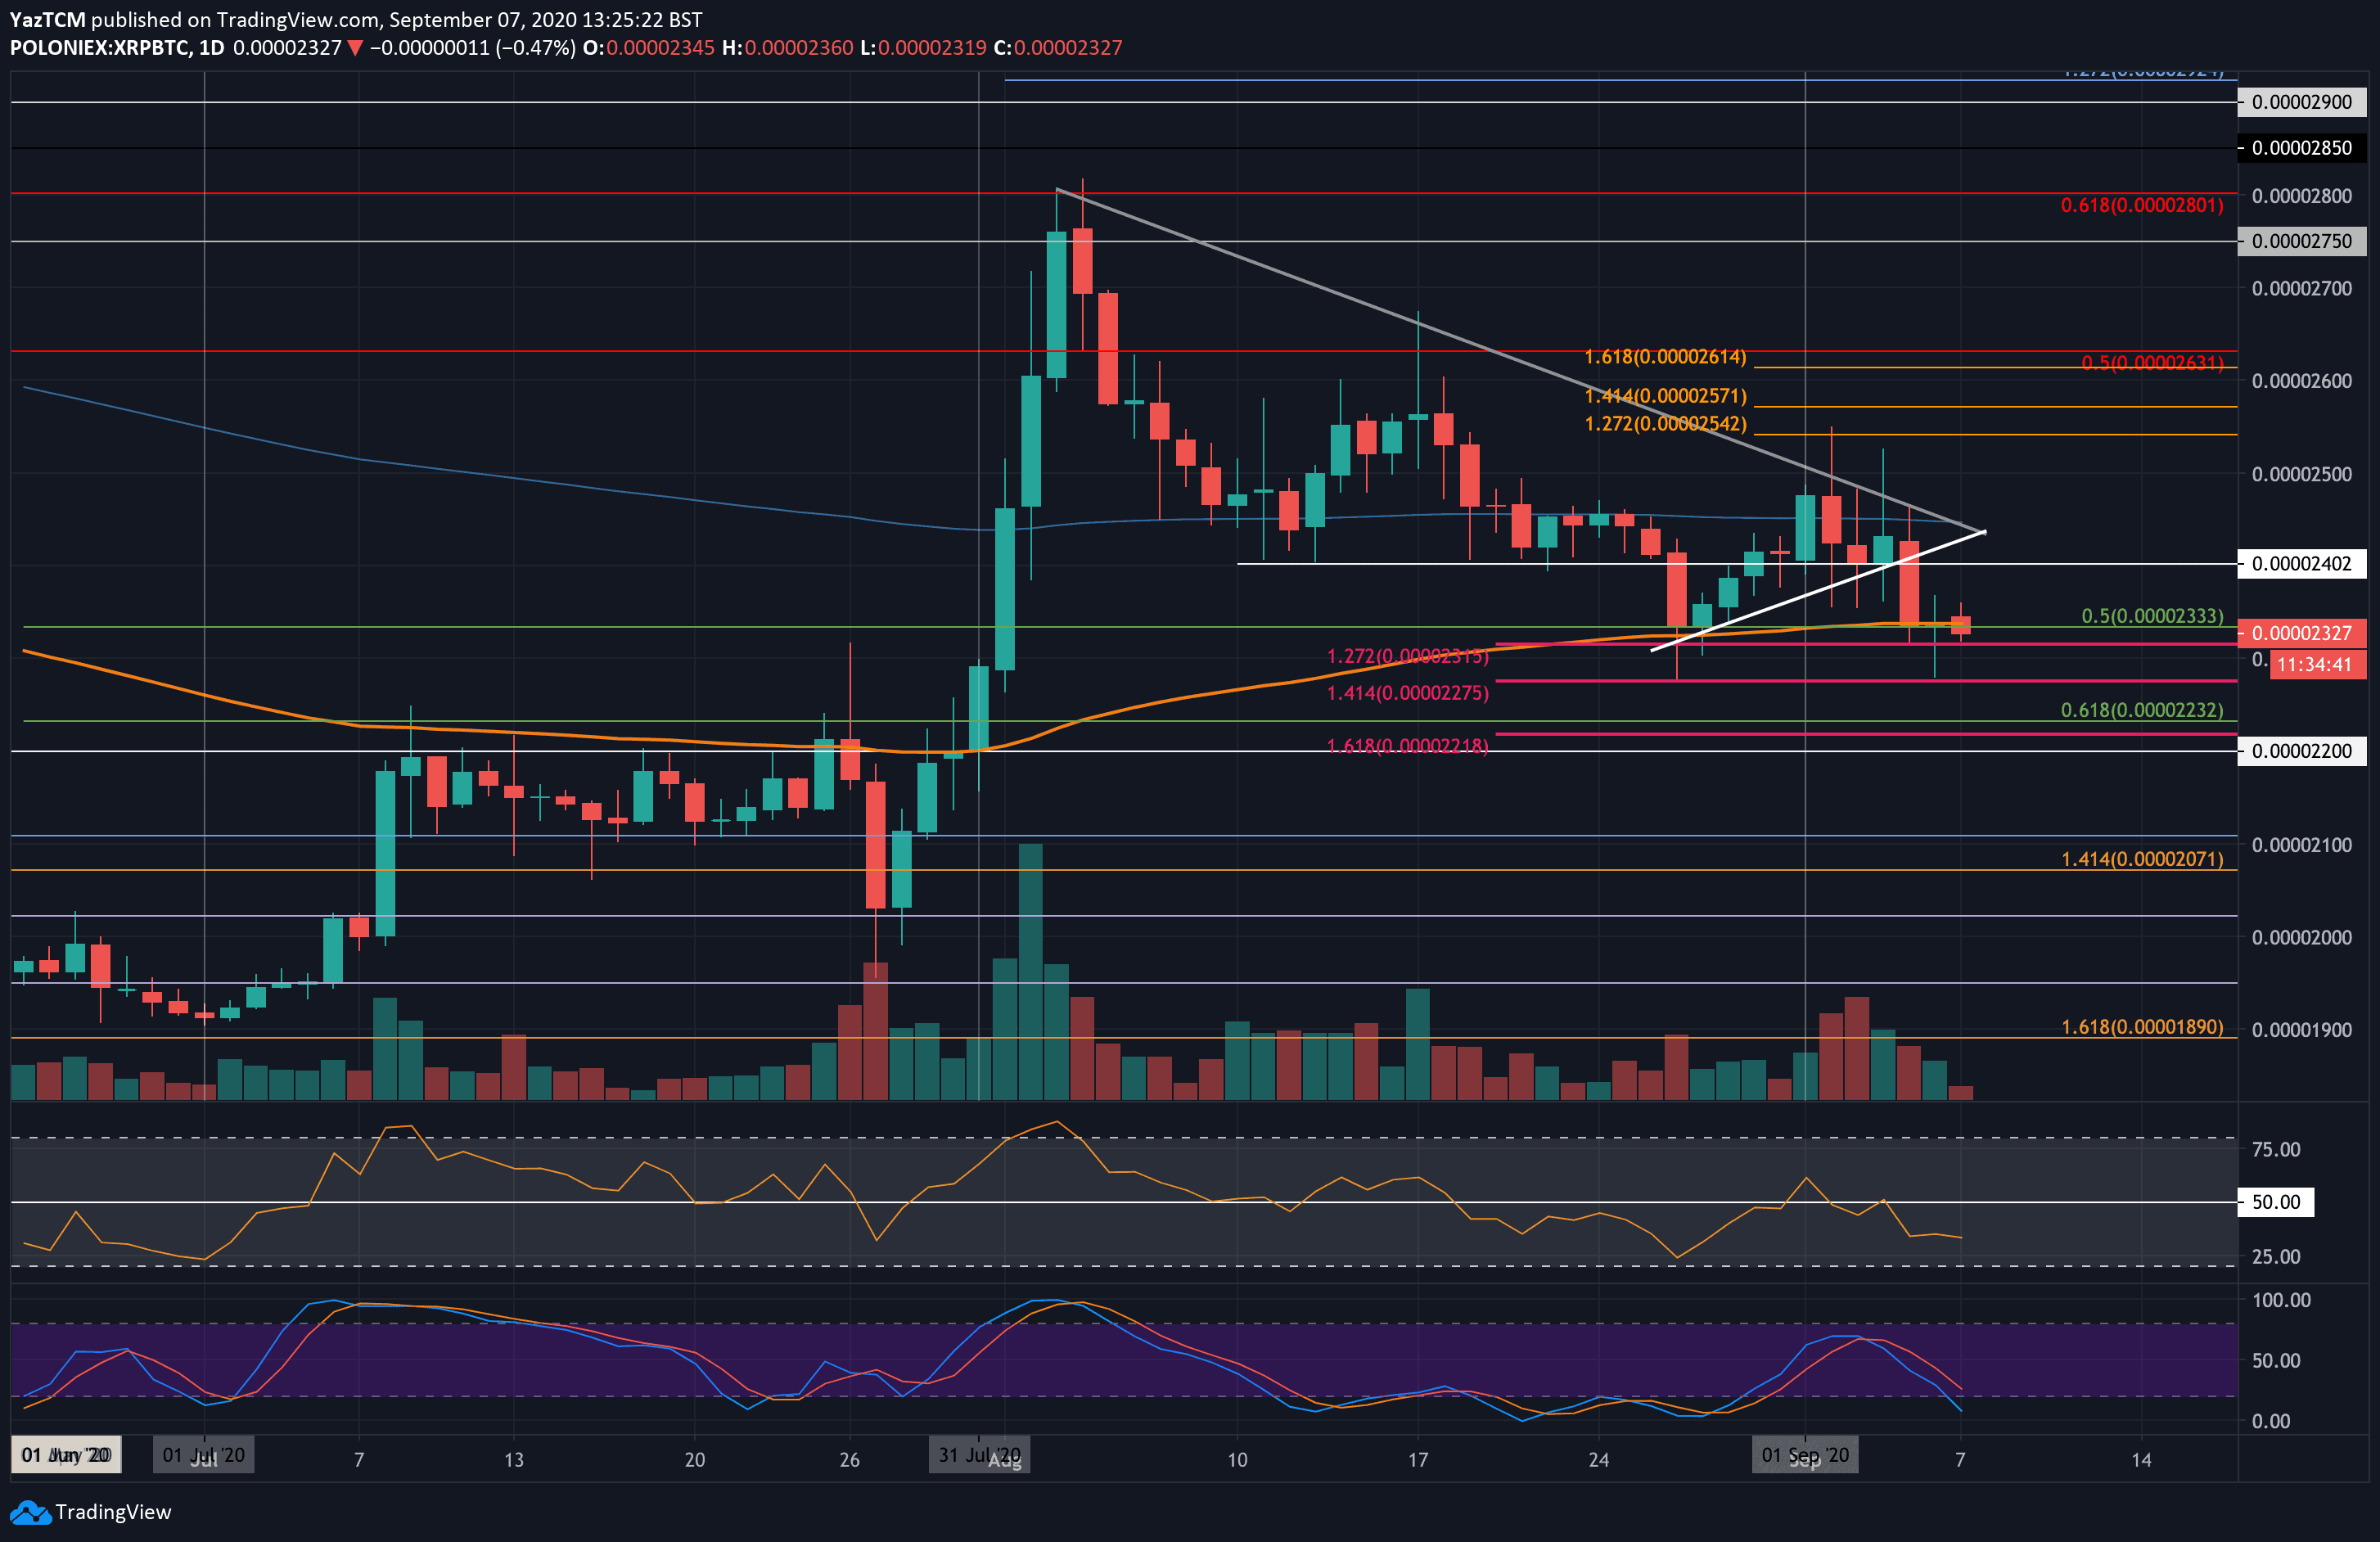Image resolution: width=2380 pixels, height=1542 pixels.
Task: Click the 1.414(0.00002071) orange label
Action: (x=2142, y=859)
